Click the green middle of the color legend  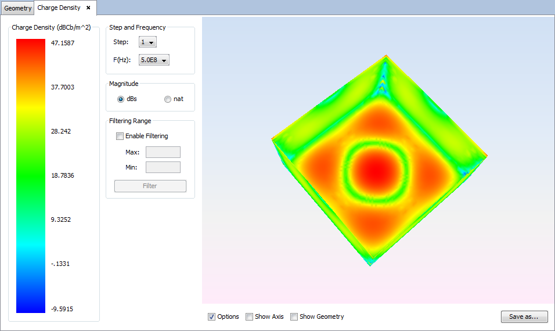pyautogui.click(x=31, y=174)
